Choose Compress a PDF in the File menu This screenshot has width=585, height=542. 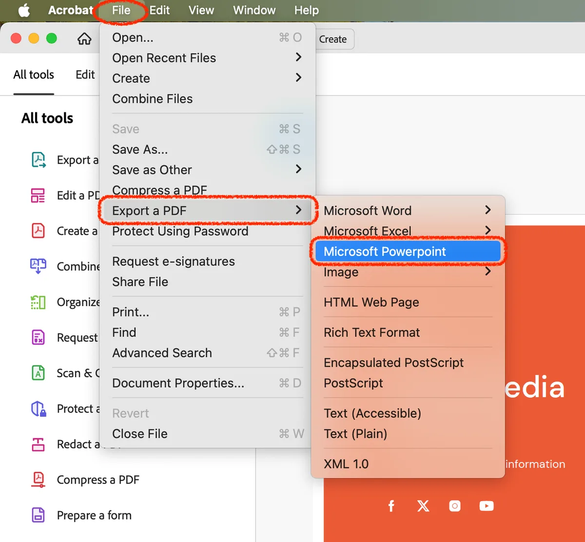pyautogui.click(x=208, y=190)
